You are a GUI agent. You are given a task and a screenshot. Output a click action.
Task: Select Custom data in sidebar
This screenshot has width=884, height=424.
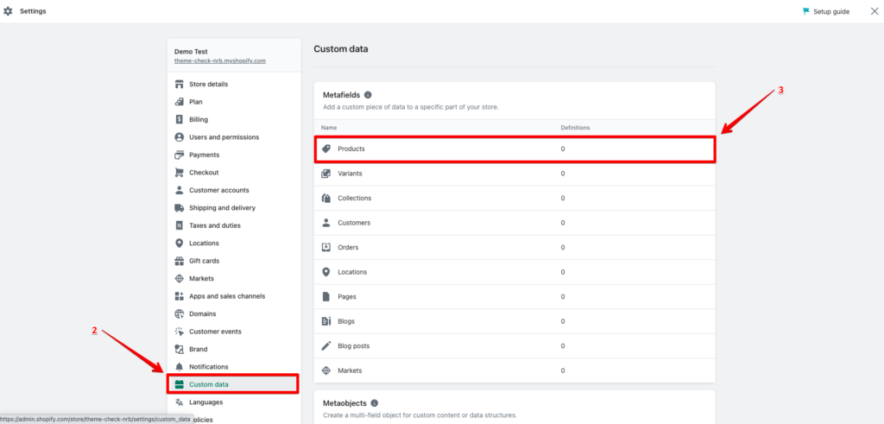coord(234,384)
